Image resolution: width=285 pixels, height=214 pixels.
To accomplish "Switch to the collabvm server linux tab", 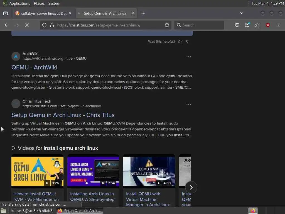I will (43, 13).
